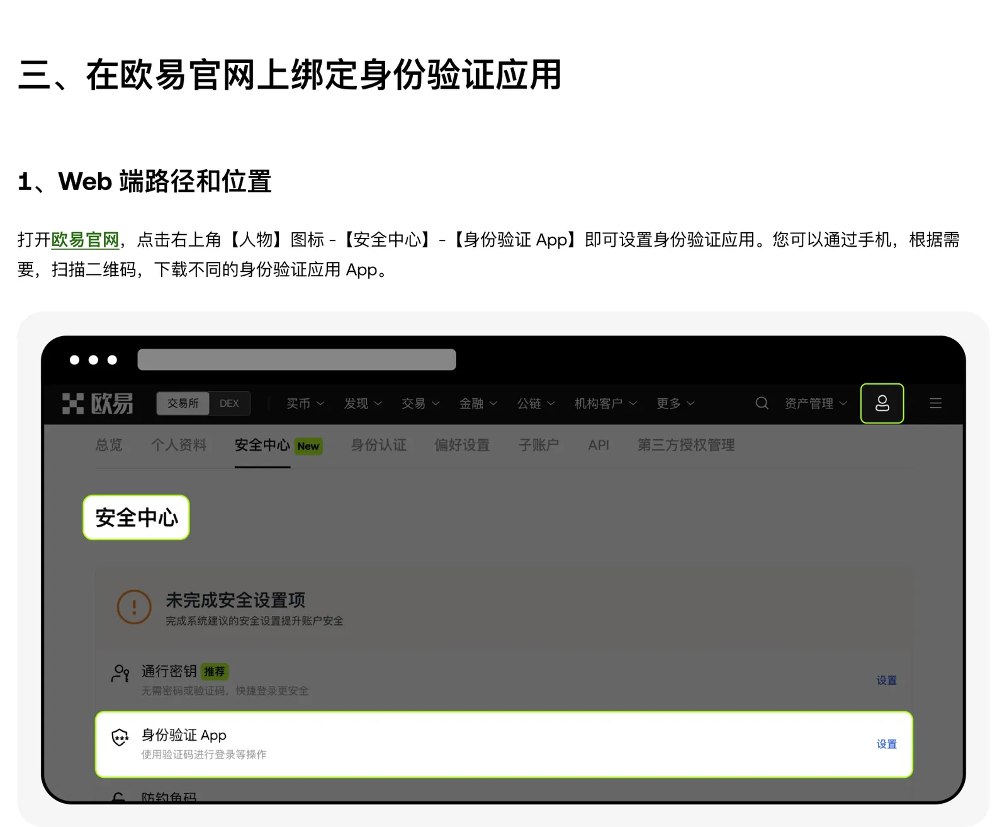This screenshot has width=1007, height=827.
Task: Open the hamburger menu icon
Action: coord(936,403)
